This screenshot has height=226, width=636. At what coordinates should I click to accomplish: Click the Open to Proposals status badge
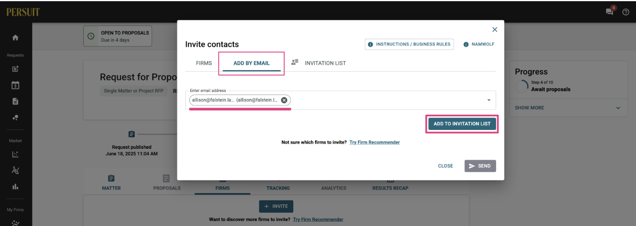(118, 36)
